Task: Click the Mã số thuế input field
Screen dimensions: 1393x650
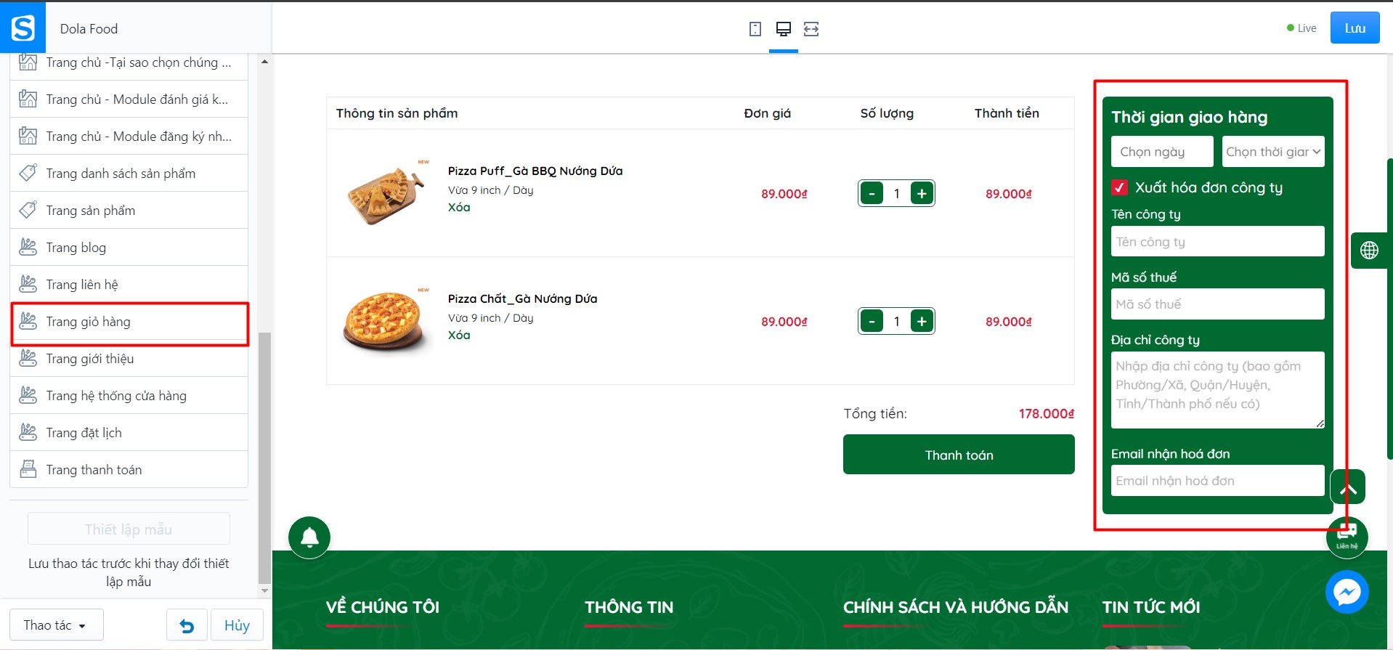Action: 1218,304
